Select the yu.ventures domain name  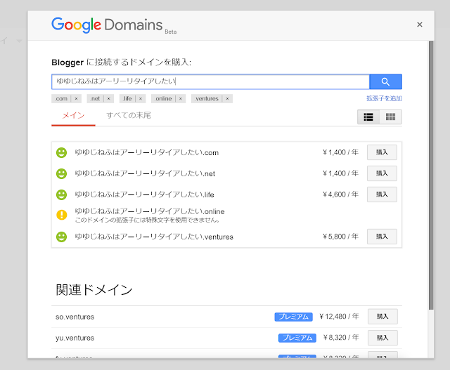pyautogui.click(x=75, y=338)
